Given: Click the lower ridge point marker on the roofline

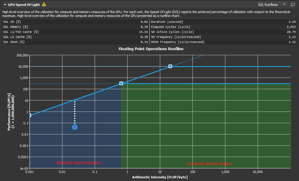Looking at the screenshot, I should click(121, 83).
